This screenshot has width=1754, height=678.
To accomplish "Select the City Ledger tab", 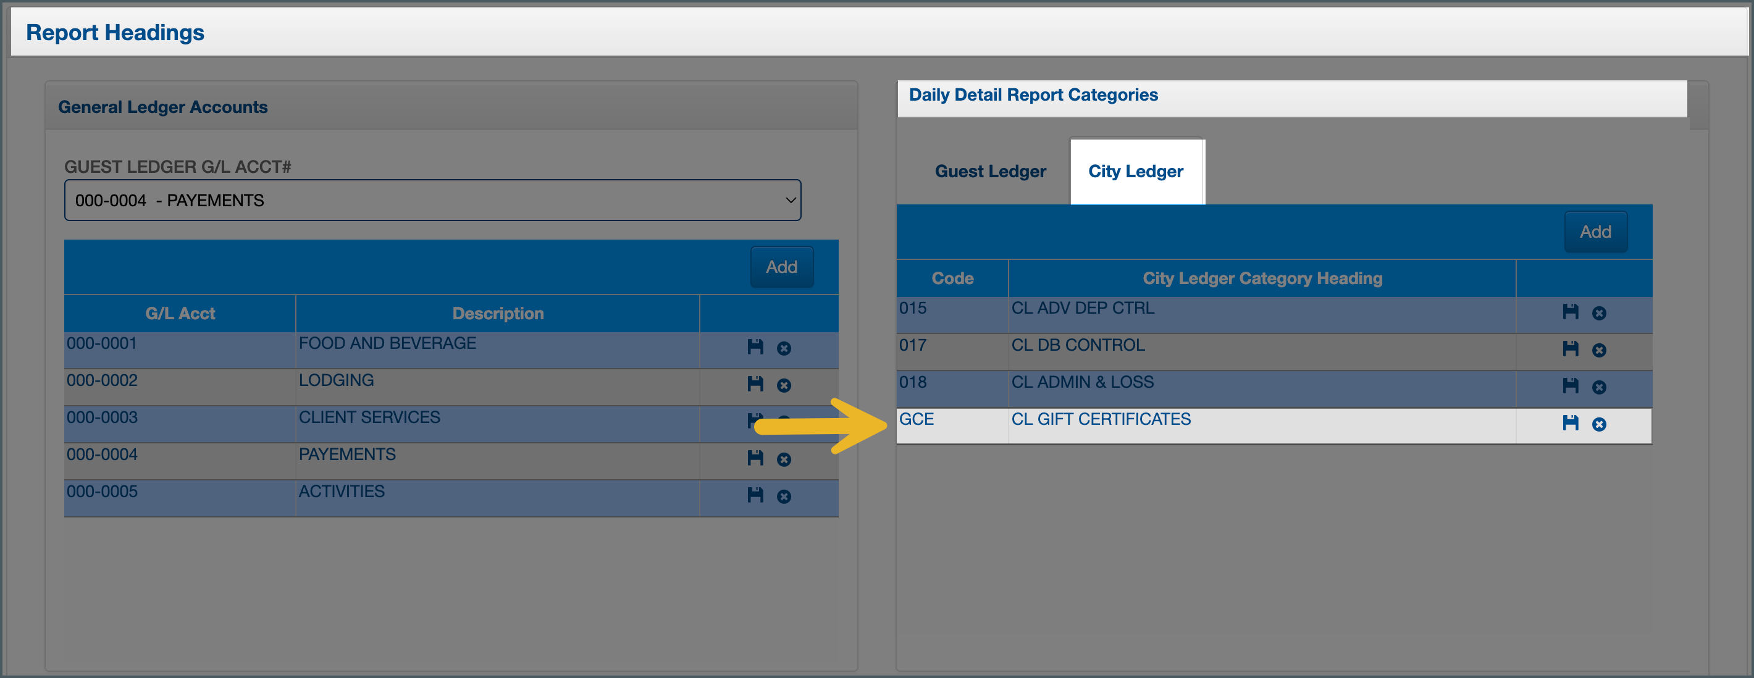I will click(x=1135, y=172).
